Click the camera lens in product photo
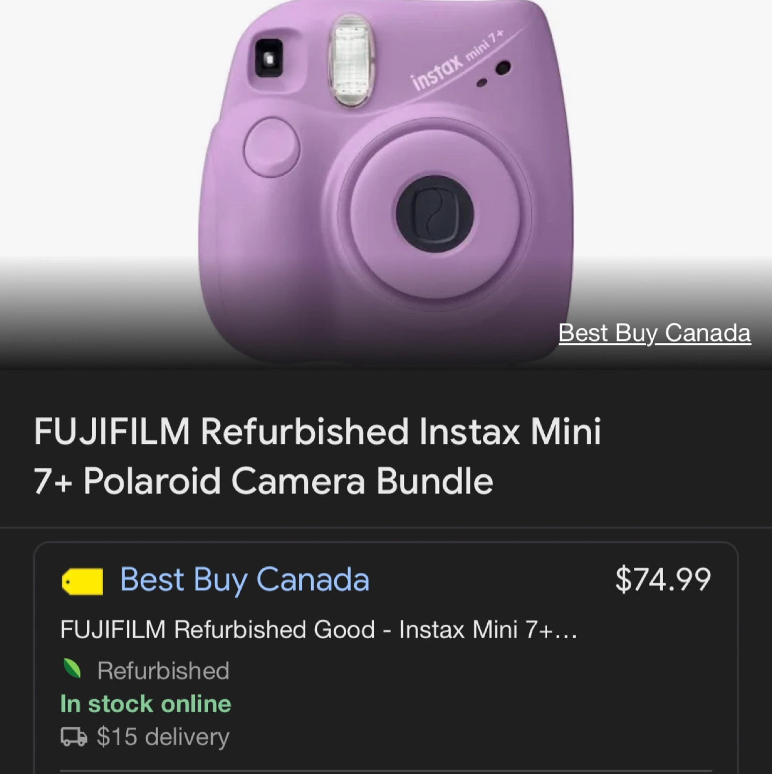 tap(435, 212)
